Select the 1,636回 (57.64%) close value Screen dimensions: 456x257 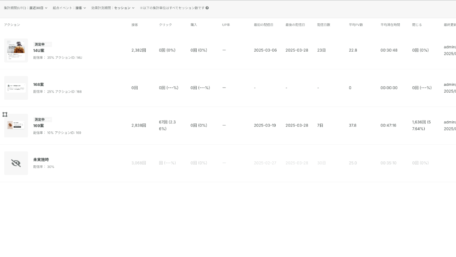click(x=421, y=125)
